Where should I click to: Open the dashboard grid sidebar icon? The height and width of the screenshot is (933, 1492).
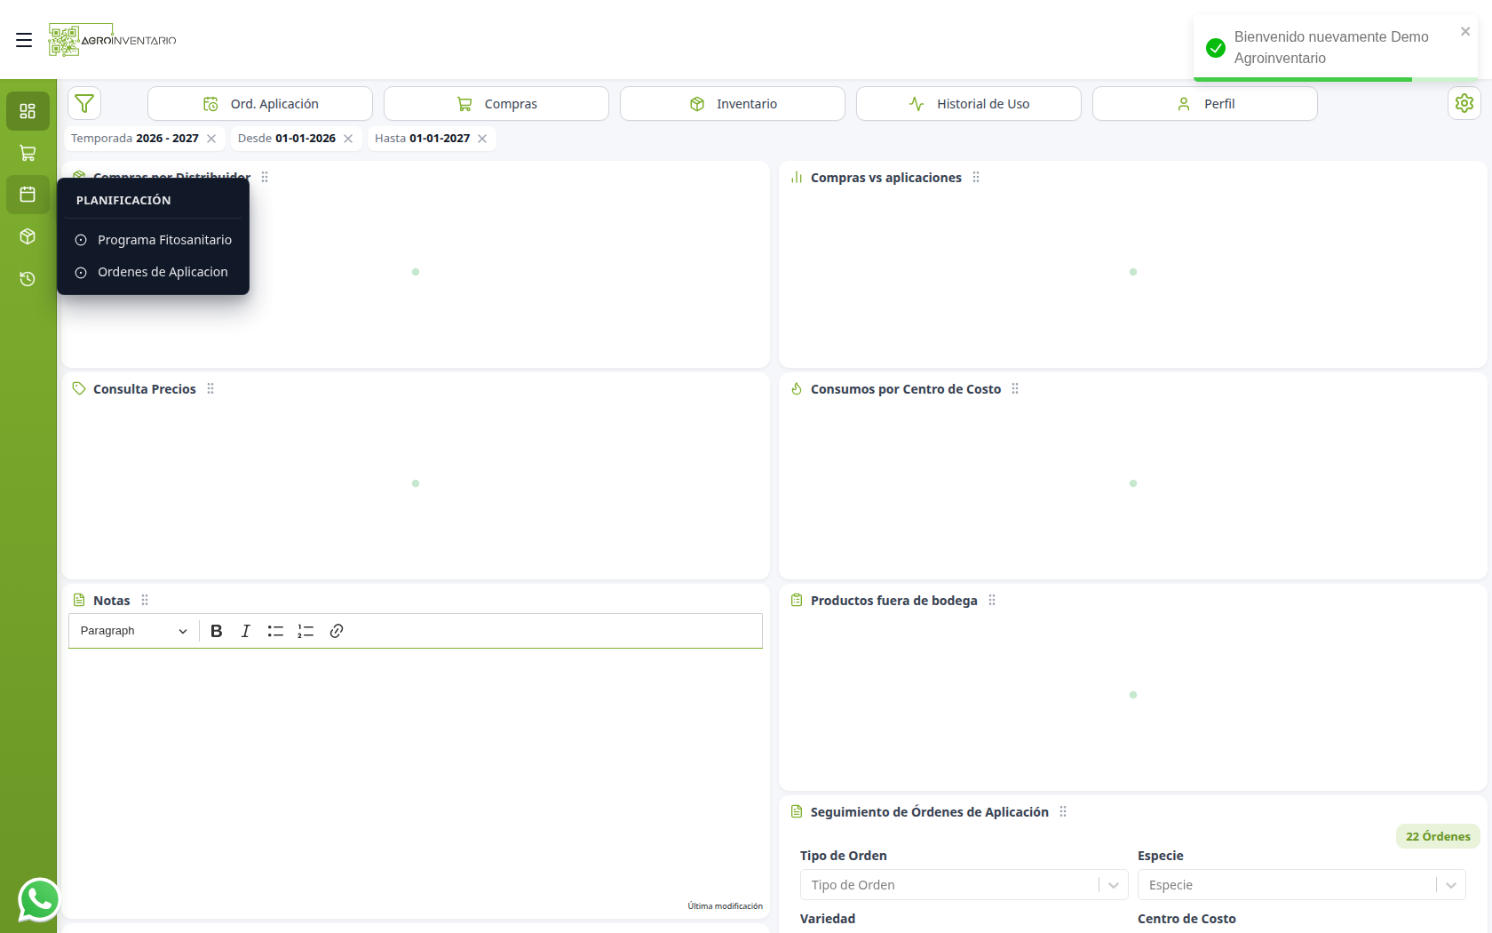(x=28, y=111)
